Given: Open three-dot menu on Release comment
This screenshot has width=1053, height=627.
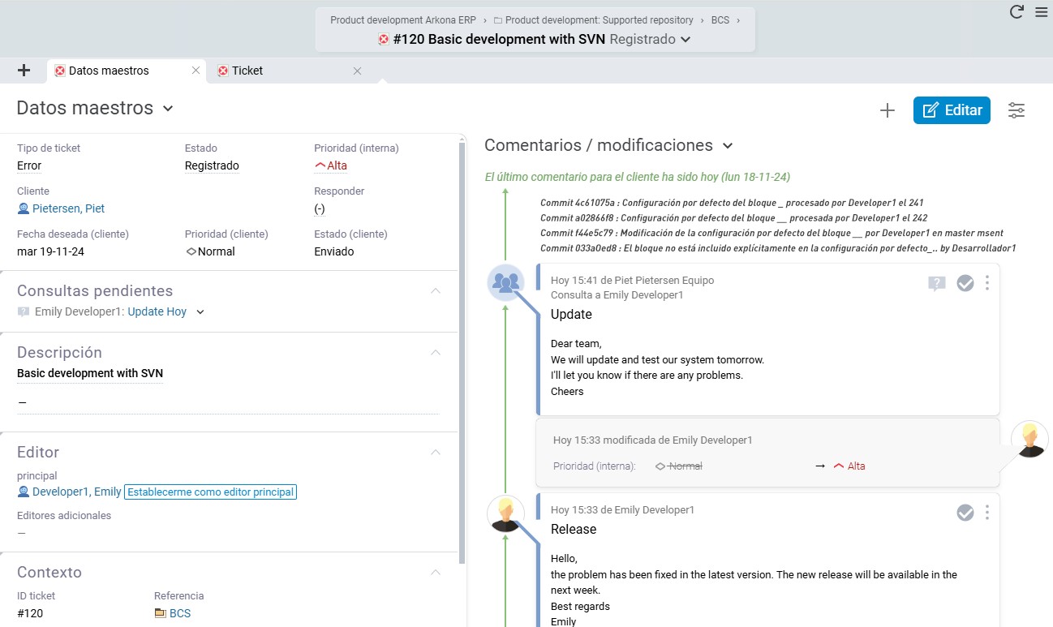Looking at the screenshot, I should coord(987,513).
